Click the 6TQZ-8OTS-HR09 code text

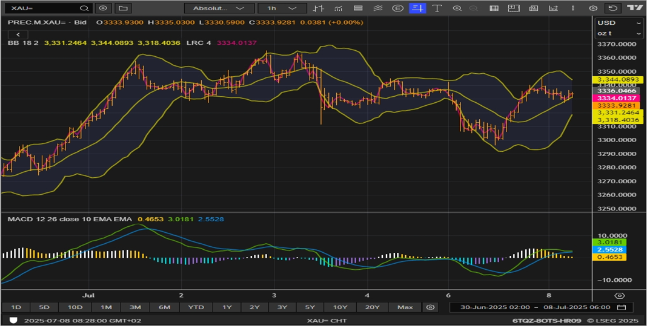[546, 320]
